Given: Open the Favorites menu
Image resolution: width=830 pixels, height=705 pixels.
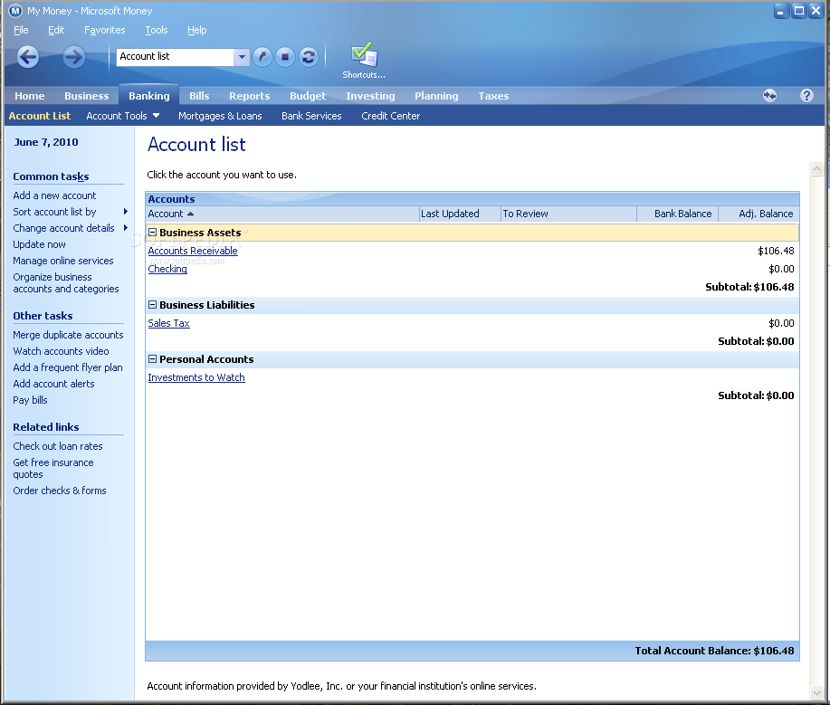Looking at the screenshot, I should point(104,30).
